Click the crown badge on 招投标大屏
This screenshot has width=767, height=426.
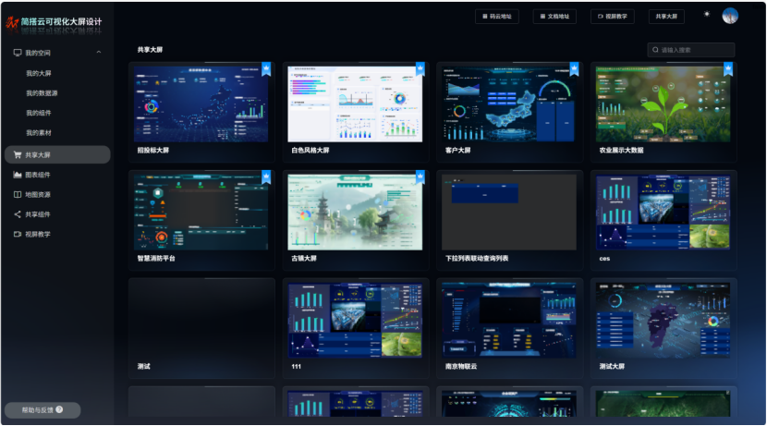point(266,68)
